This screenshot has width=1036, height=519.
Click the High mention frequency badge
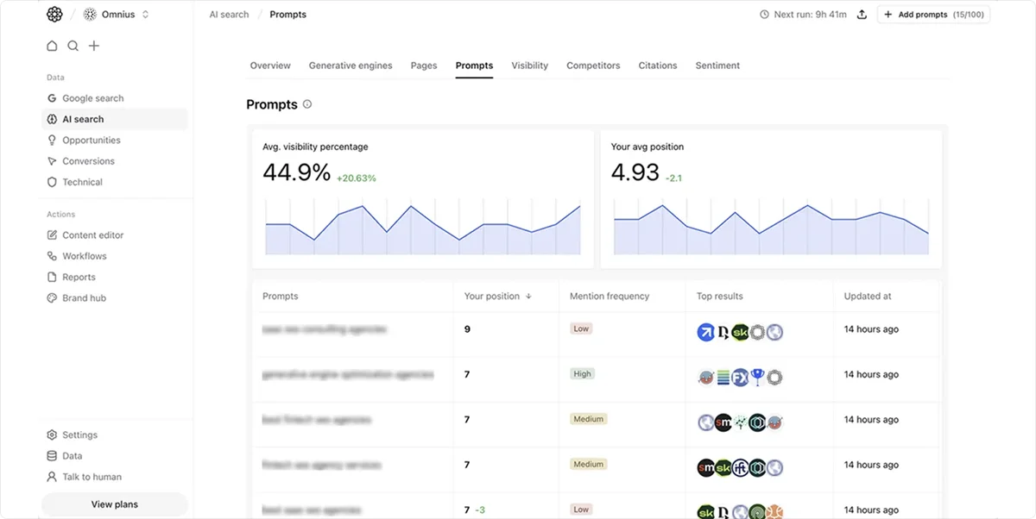pyautogui.click(x=582, y=373)
